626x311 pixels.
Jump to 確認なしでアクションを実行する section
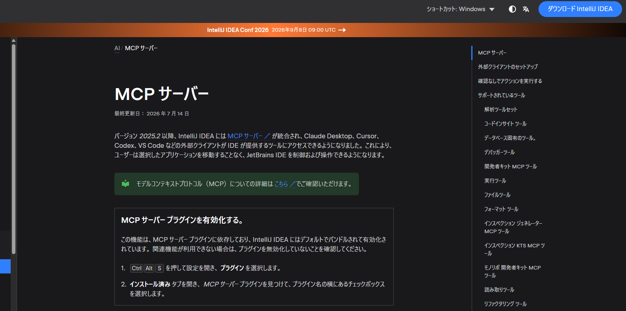[510, 81]
